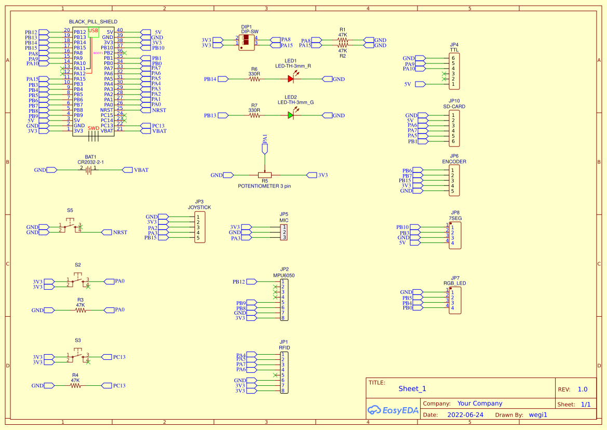Click the date 2022-06-24 field

pos(466,414)
